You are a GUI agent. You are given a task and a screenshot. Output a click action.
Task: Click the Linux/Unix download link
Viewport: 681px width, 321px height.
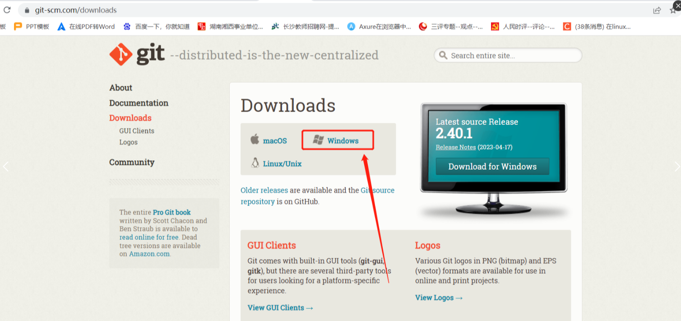tap(282, 164)
